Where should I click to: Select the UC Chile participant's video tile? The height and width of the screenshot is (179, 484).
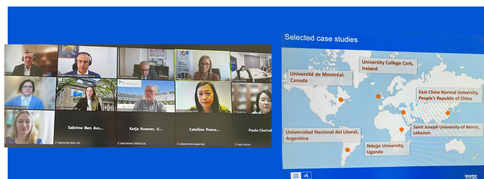pos(30,93)
